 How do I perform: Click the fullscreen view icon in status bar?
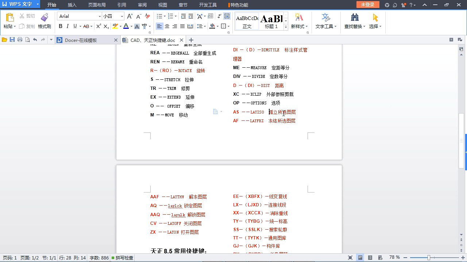pyautogui.click(x=350, y=258)
